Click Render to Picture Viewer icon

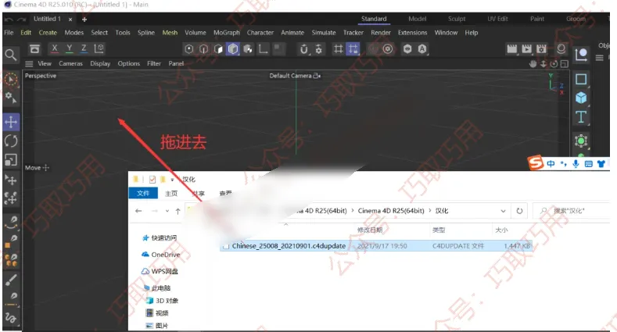(526, 48)
